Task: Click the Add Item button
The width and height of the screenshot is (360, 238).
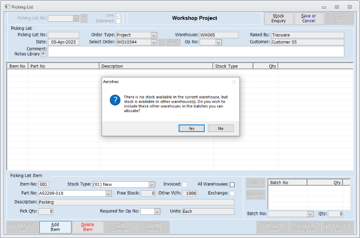Action: pyautogui.click(x=55, y=227)
